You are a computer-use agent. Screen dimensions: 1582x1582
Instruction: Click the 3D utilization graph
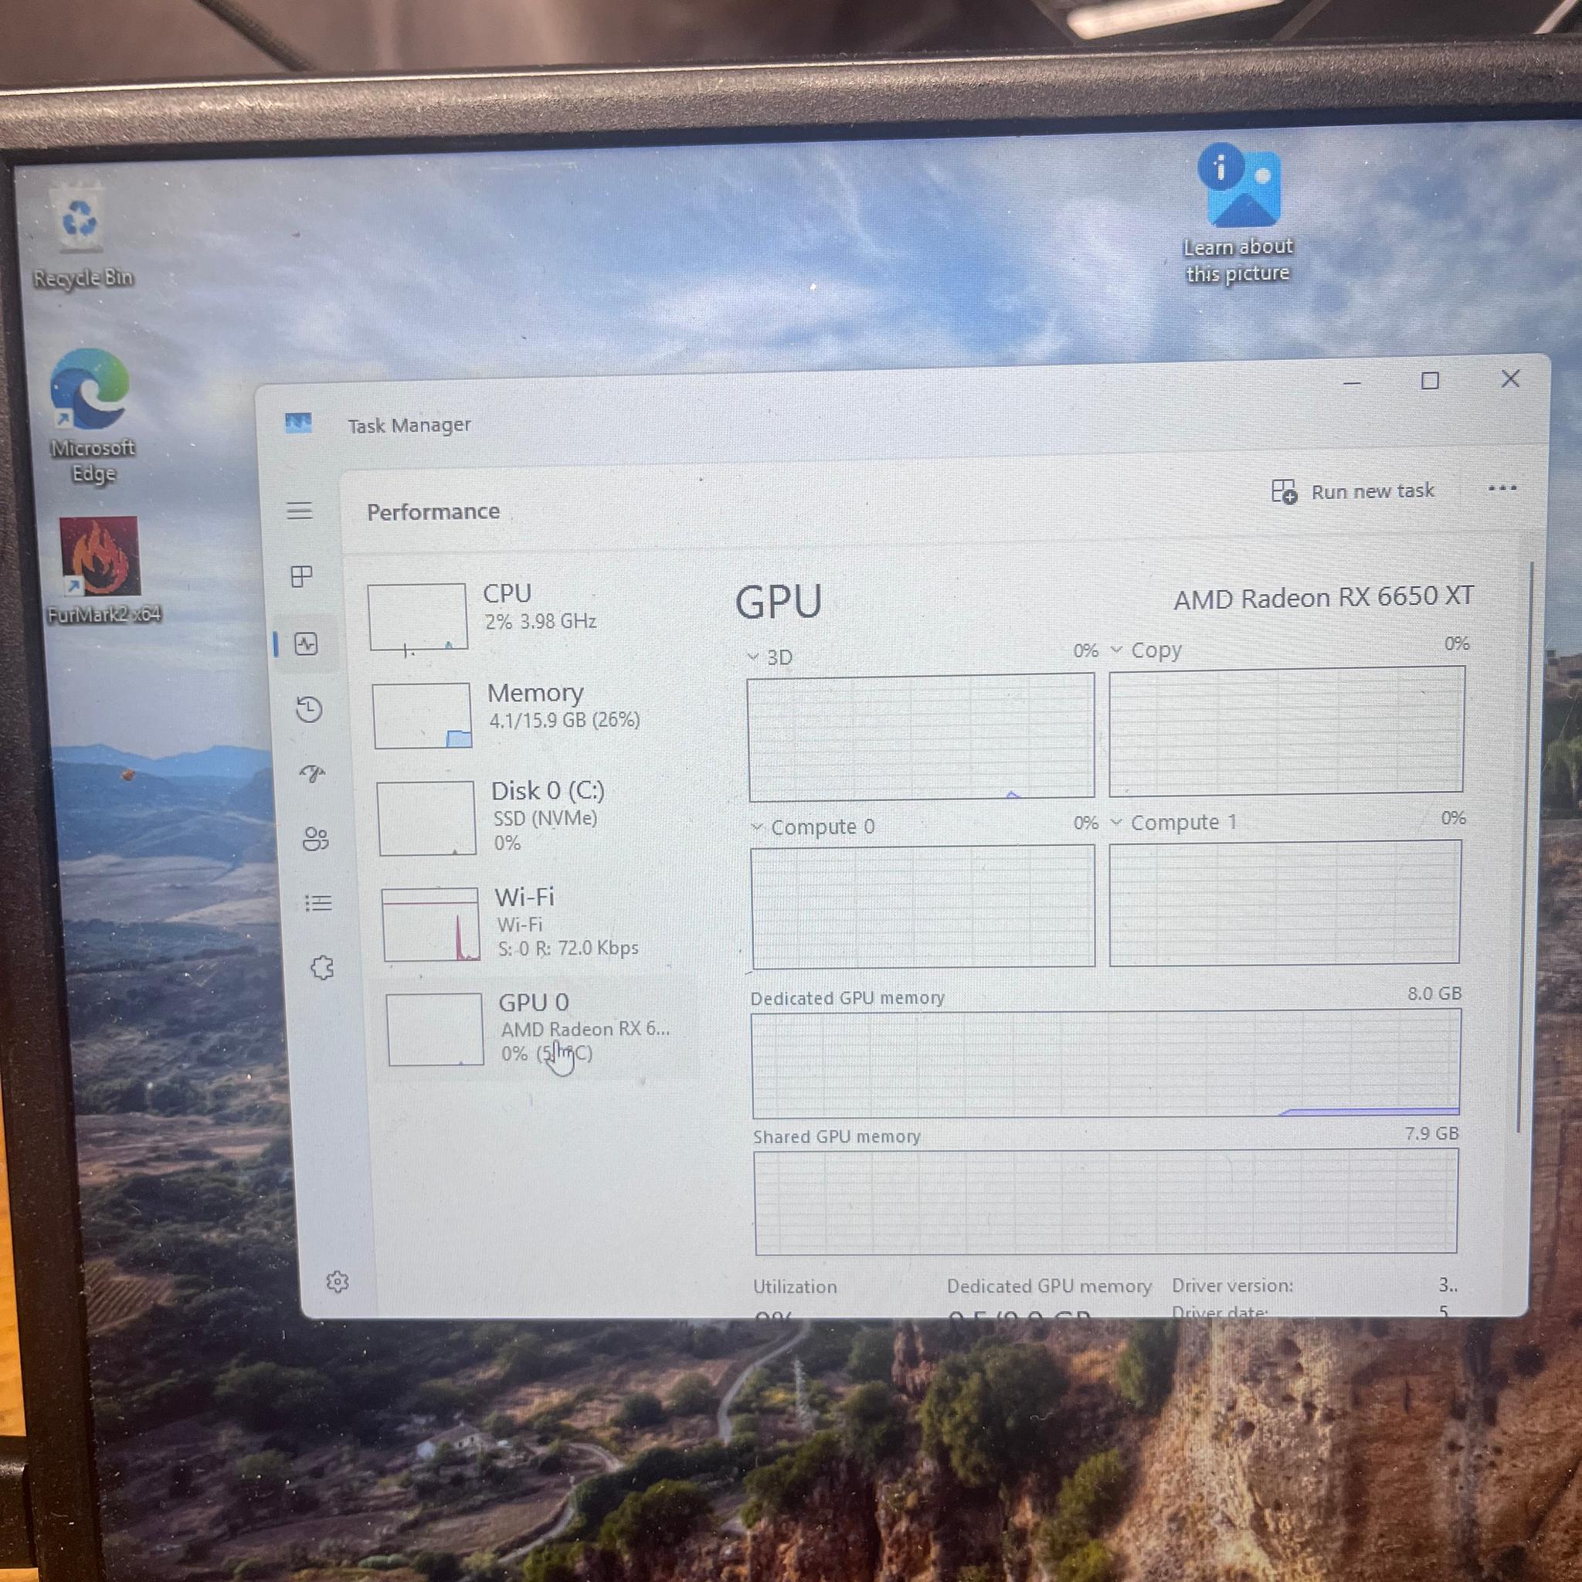pyautogui.click(x=922, y=736)
